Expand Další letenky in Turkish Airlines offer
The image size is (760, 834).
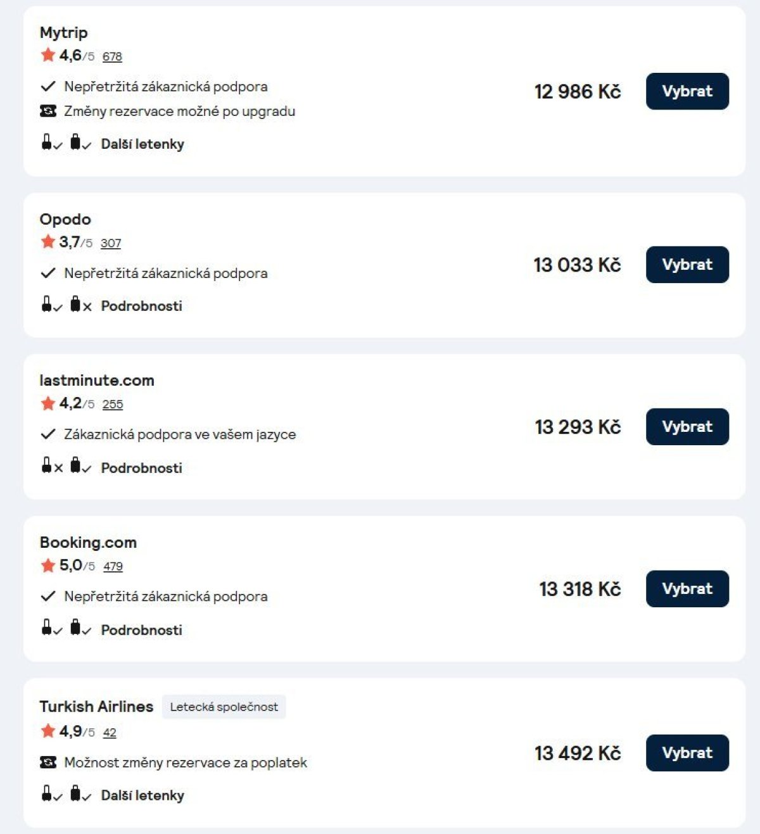click(x=142, y=795)
